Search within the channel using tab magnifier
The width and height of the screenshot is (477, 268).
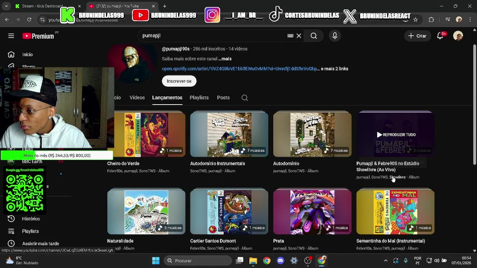[244, 98]
